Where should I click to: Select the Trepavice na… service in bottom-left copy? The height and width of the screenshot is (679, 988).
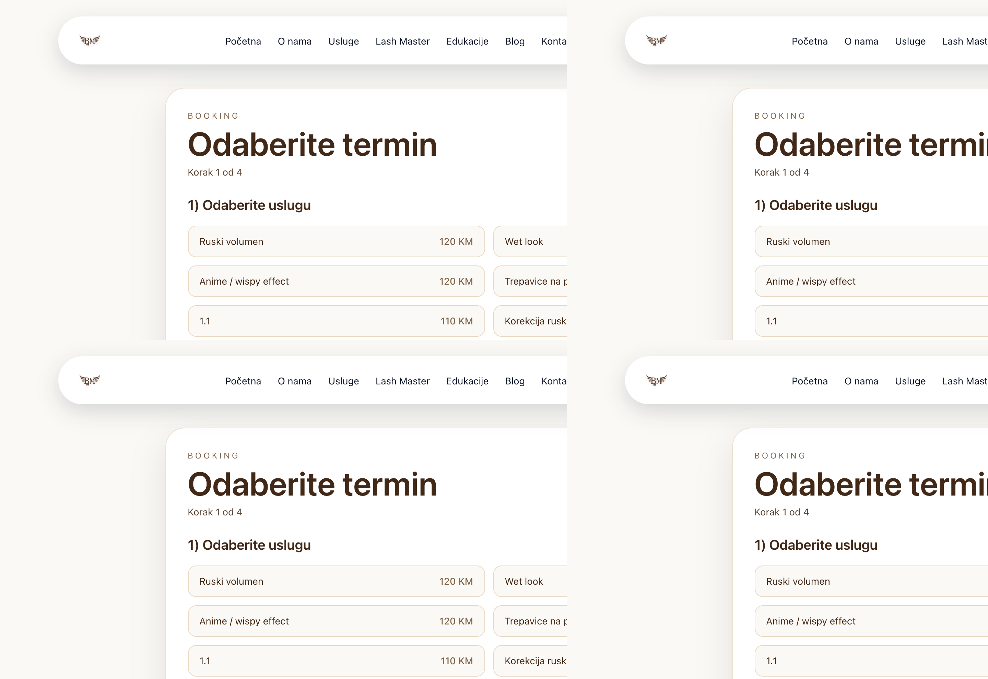[530, 621]
